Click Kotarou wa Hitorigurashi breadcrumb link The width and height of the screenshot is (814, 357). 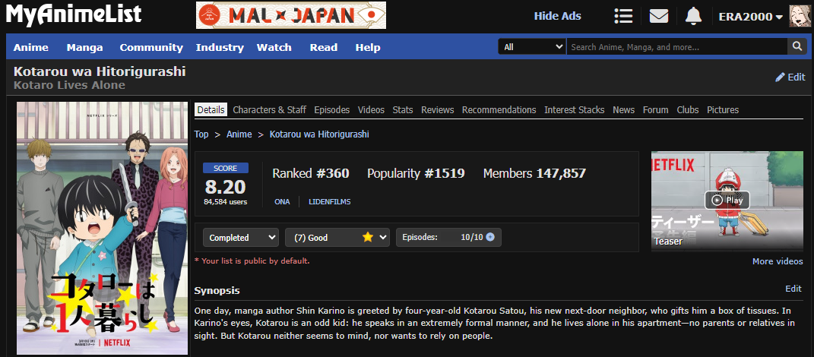(319, 134)
